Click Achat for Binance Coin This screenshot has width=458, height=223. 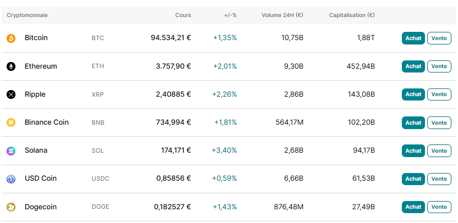pos(413,122)
